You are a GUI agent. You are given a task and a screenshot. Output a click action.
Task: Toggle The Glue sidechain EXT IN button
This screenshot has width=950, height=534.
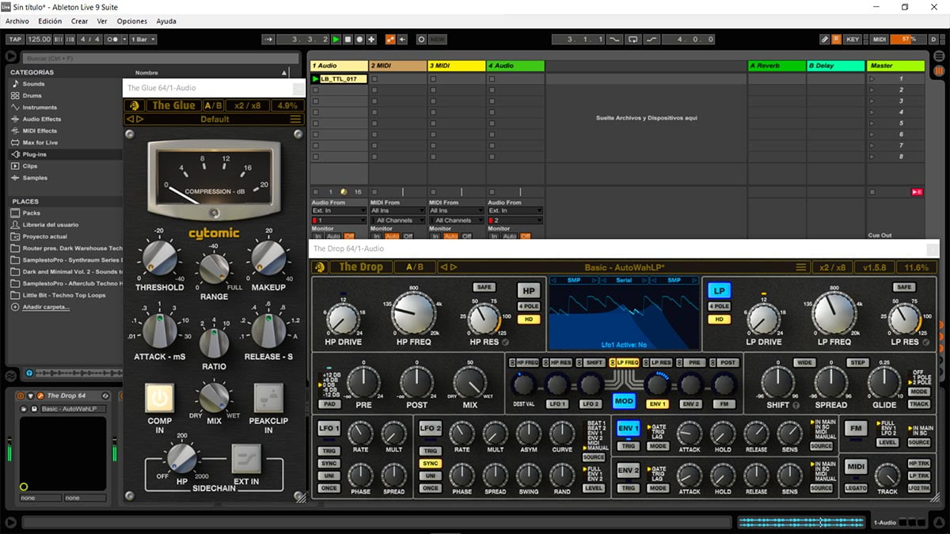click(x=246, y=458)
